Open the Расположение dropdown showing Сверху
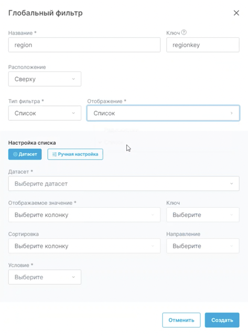The height and width of the screenshot is (336, 248). coord(45,79)
